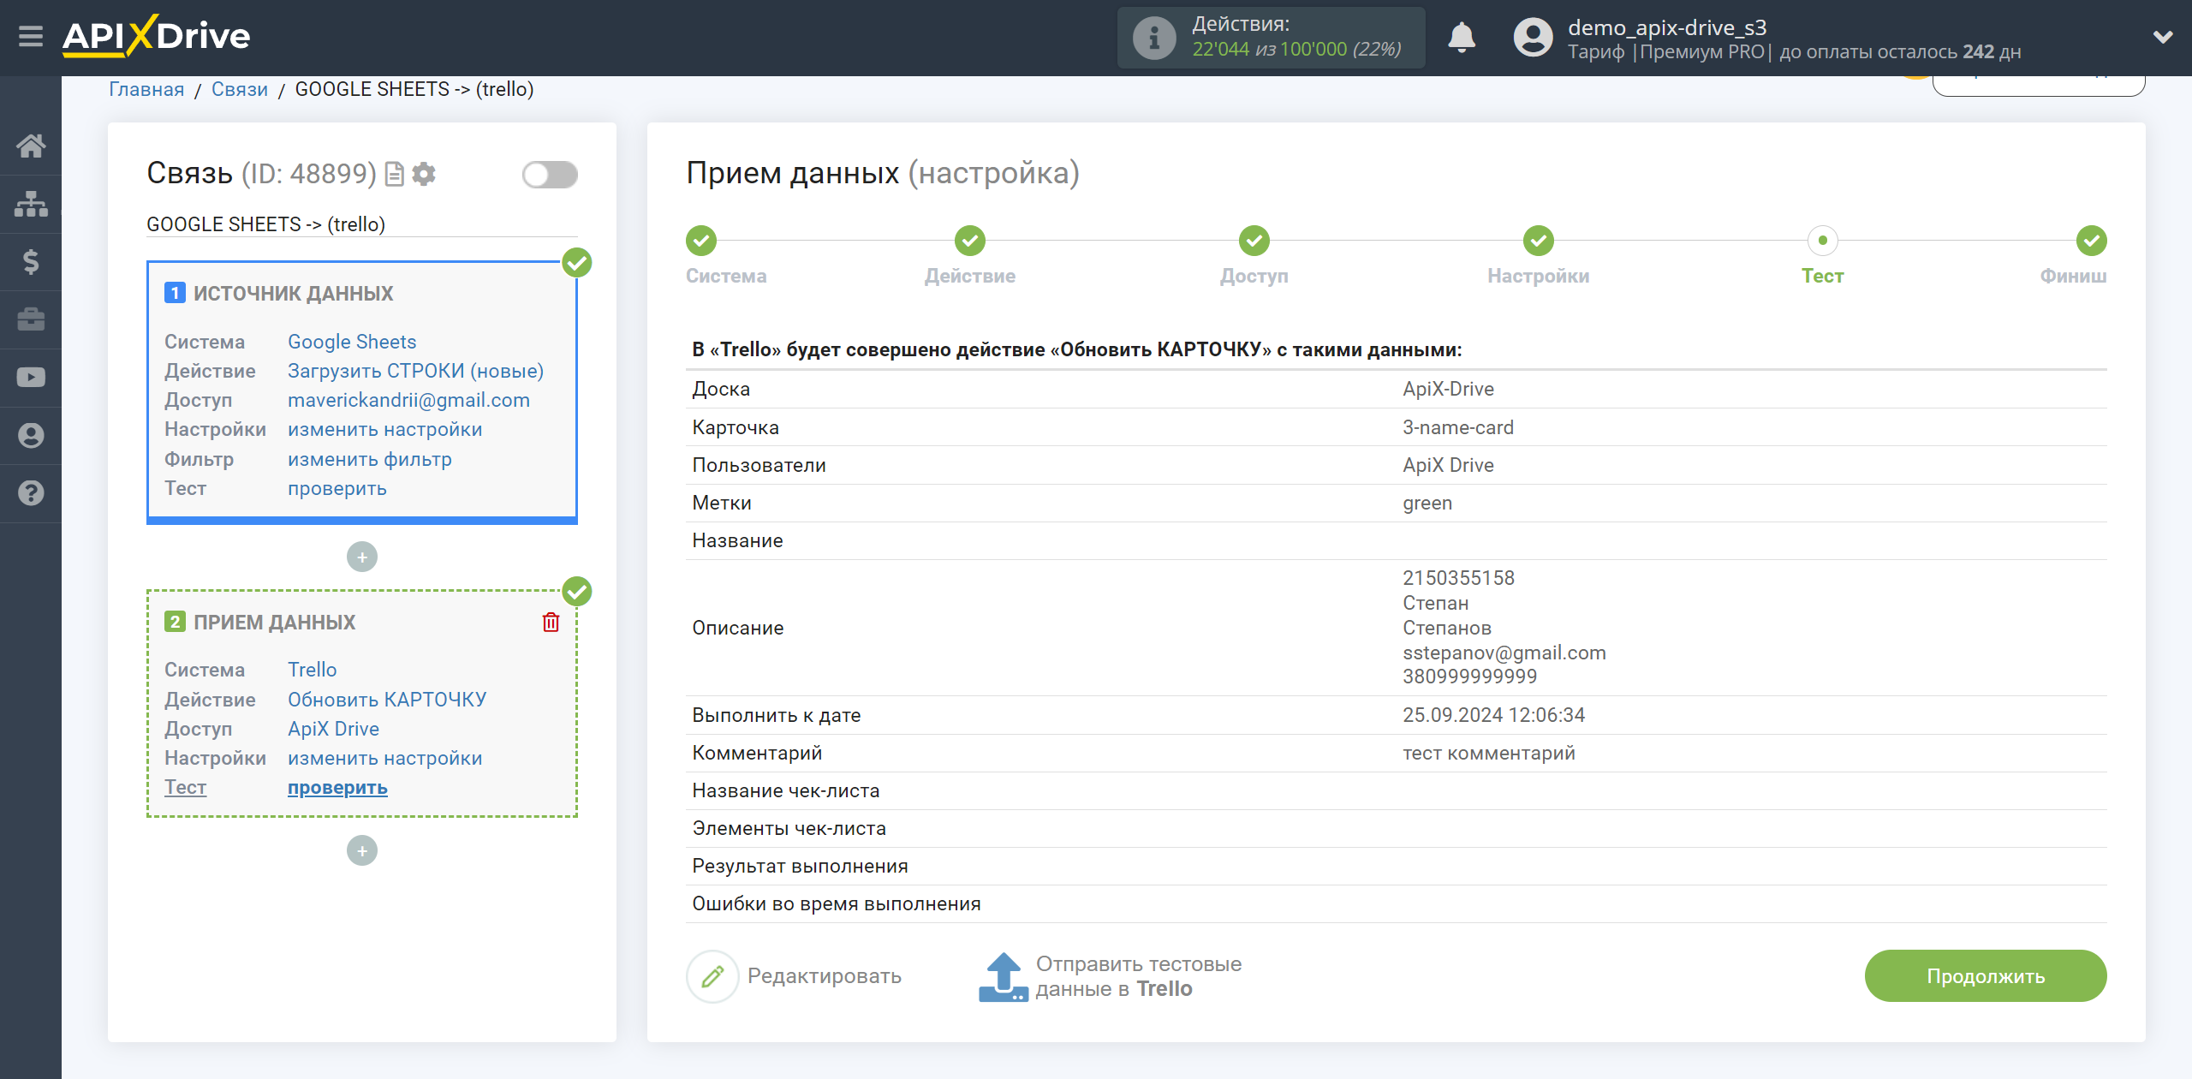Open Trello system link

pyautogui.click(x=312, y=670)
